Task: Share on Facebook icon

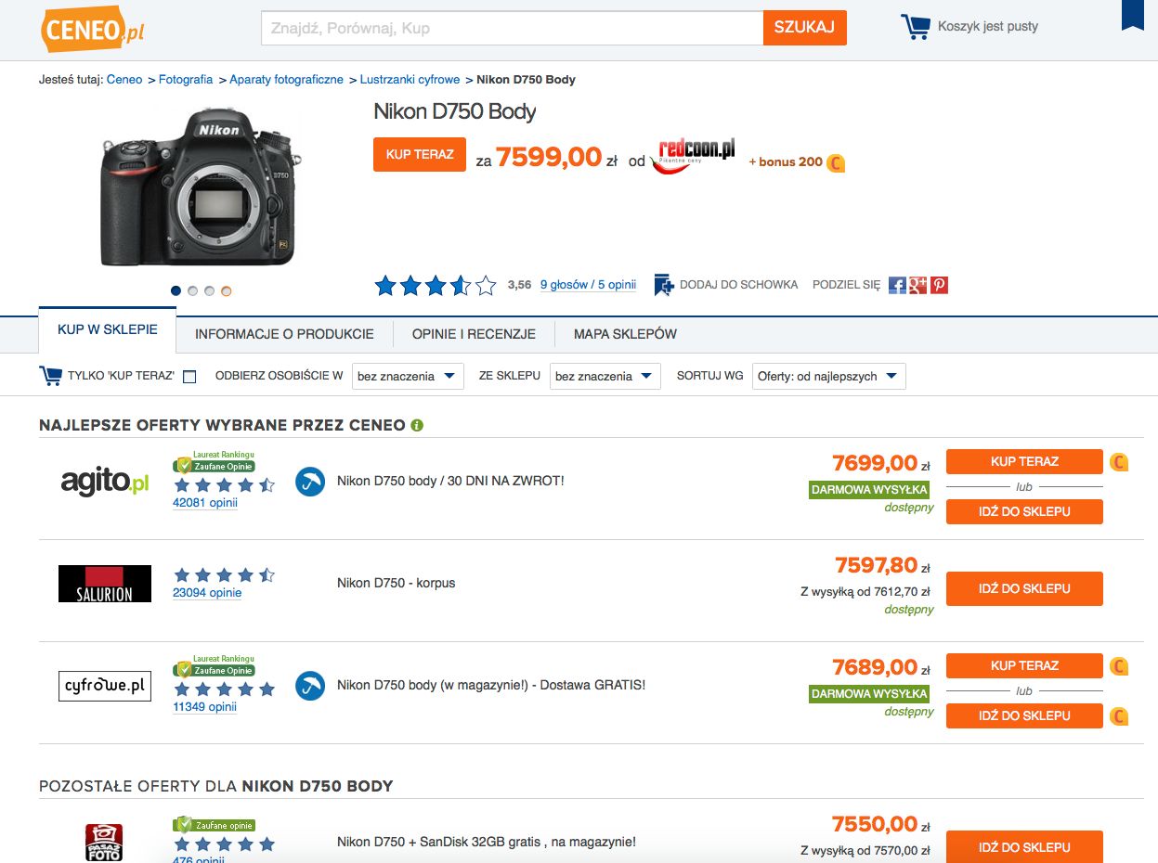Action: pyautogui.click(x=897, y=285)
